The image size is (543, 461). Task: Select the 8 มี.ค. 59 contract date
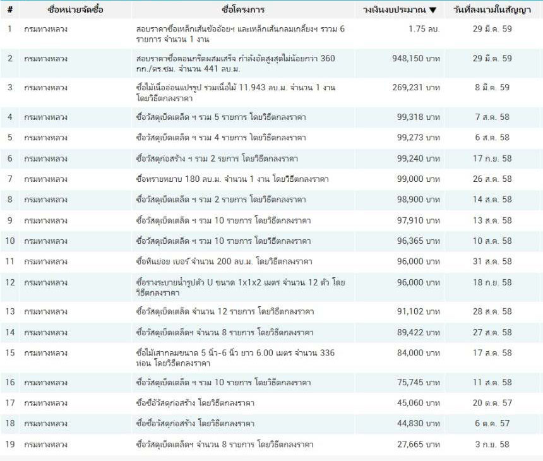492,88
